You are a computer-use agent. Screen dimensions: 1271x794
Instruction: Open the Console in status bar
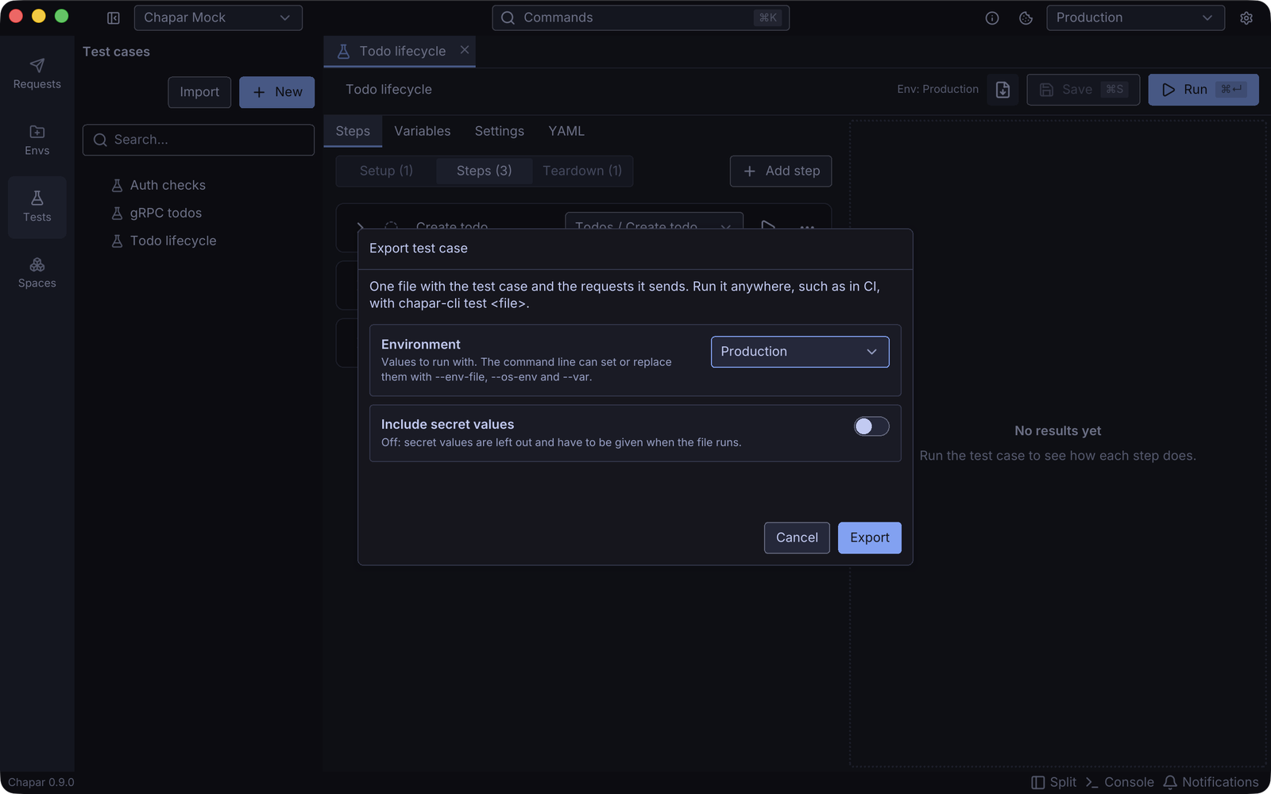point(1119,782)
